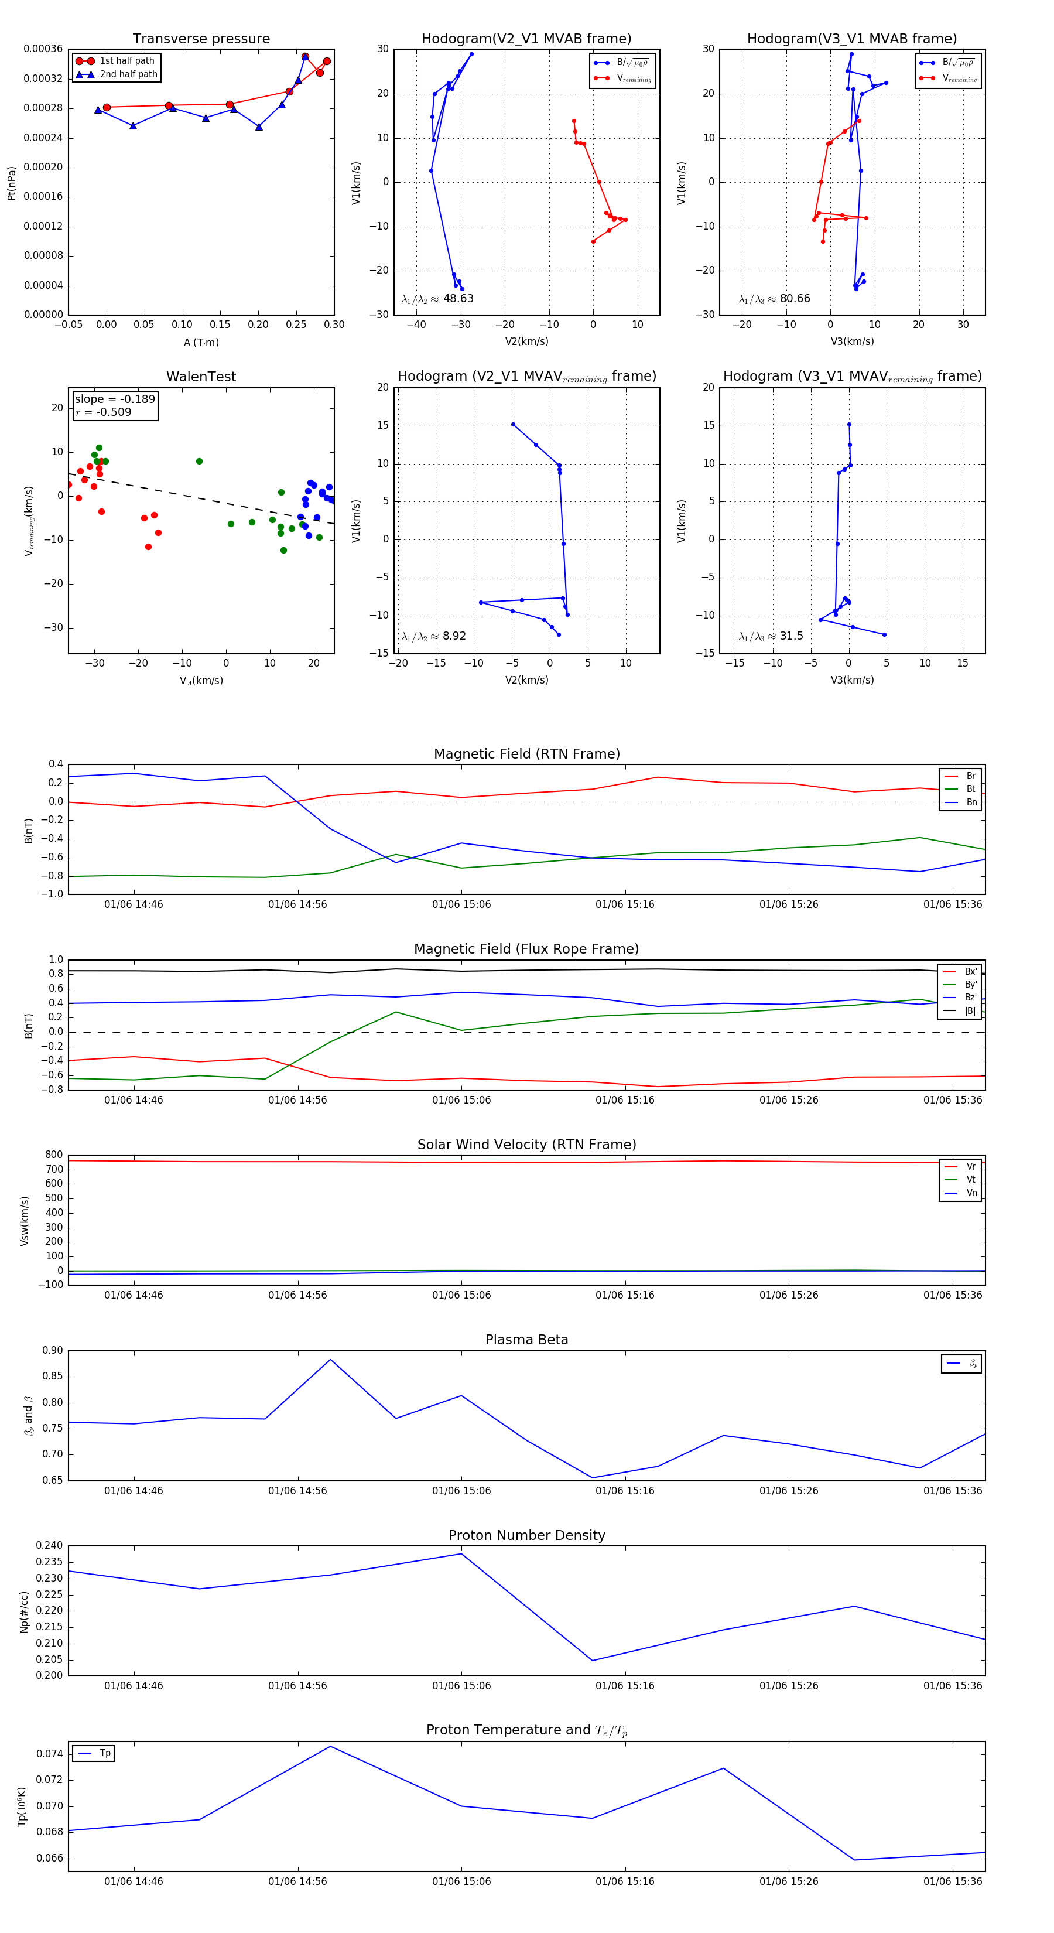Click the plasma beta peak near 0.88
Viewport: 1054px width, 1933px height.
331,1360
